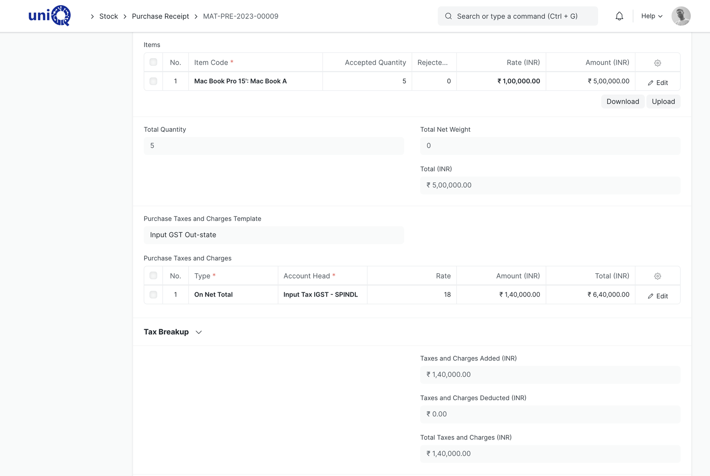
Task: Click the uniQ logo icon
Action: (x=49, y=16)
